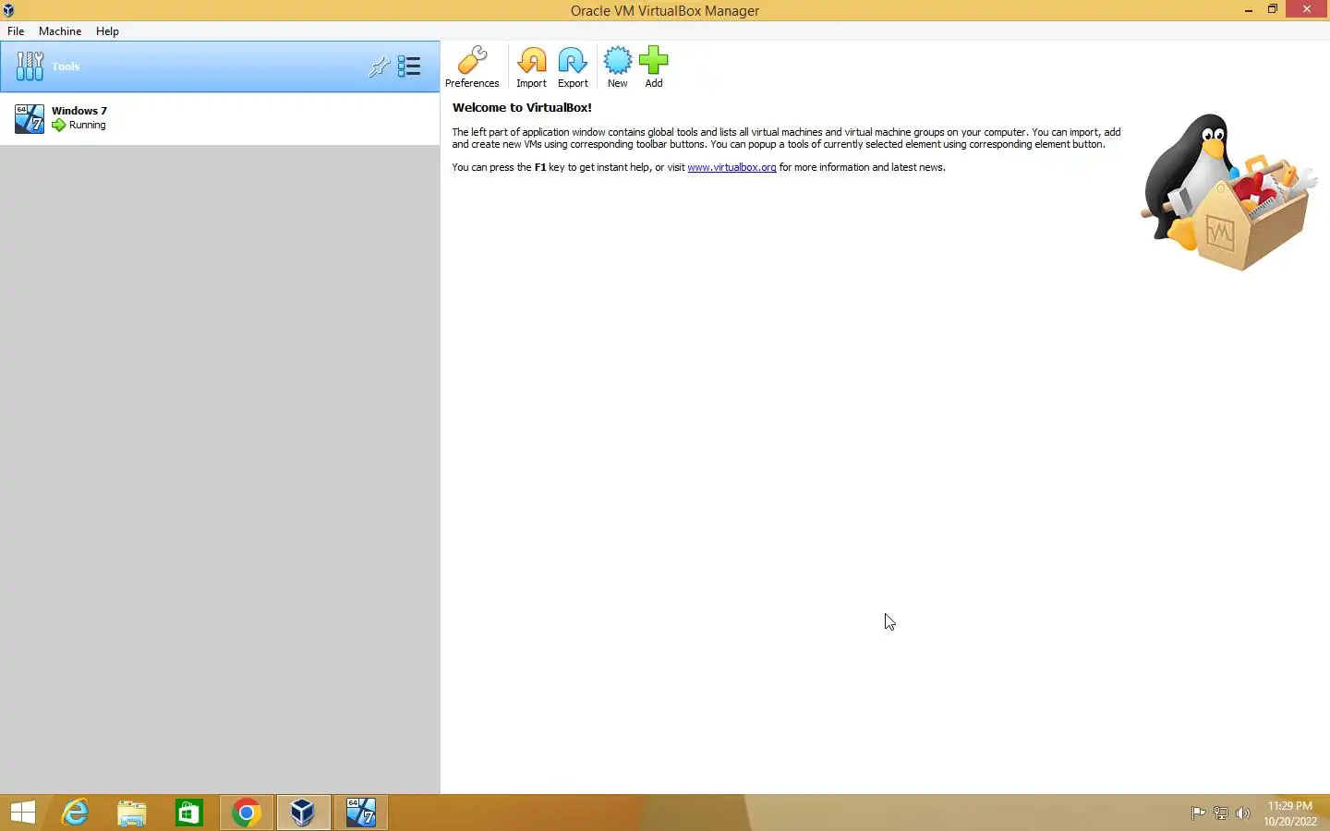
Task: Open the Help menu
Action: pos(107,31)
